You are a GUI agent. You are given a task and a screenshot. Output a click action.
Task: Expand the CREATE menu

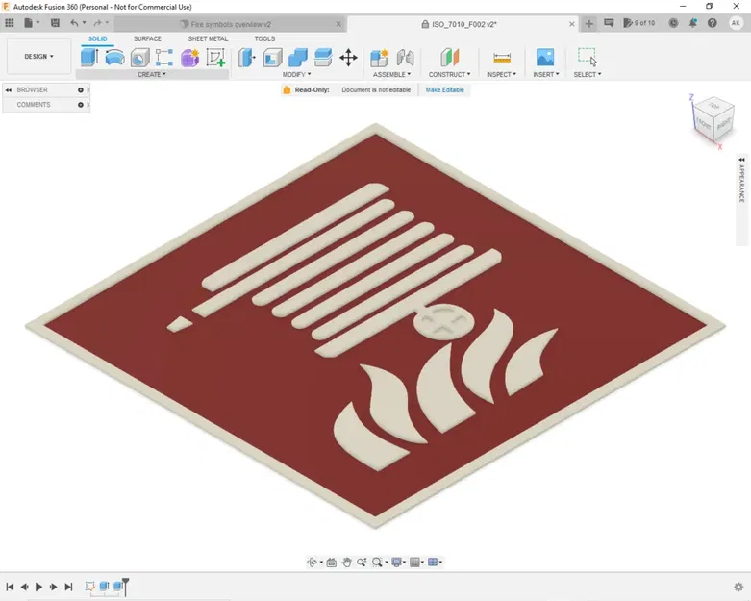click(x=152, y=74)
